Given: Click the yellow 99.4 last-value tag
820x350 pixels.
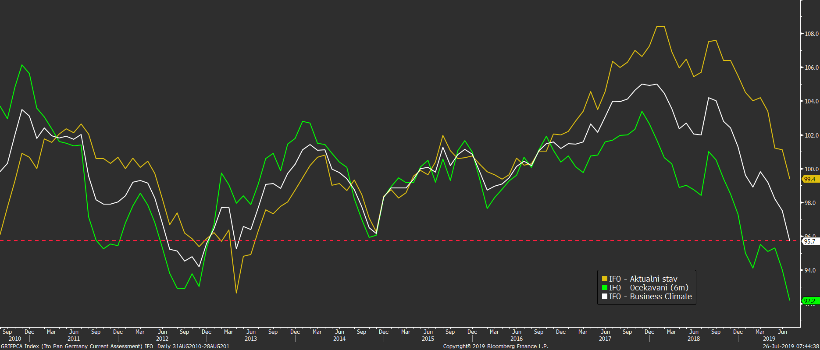Looking at the screenshot, I should [x=809, y=179].
